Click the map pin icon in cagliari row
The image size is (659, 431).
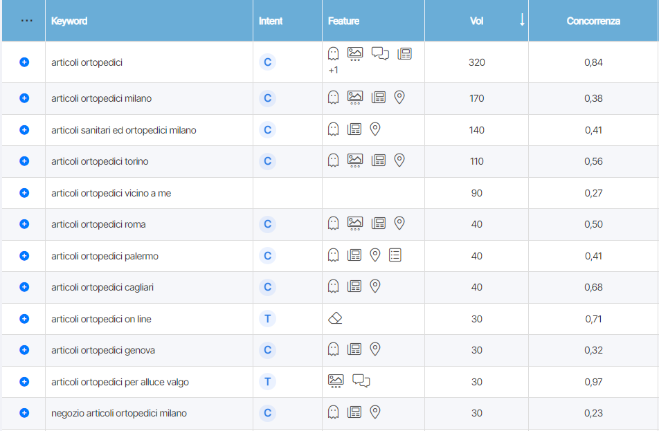(x=375, y=286)
